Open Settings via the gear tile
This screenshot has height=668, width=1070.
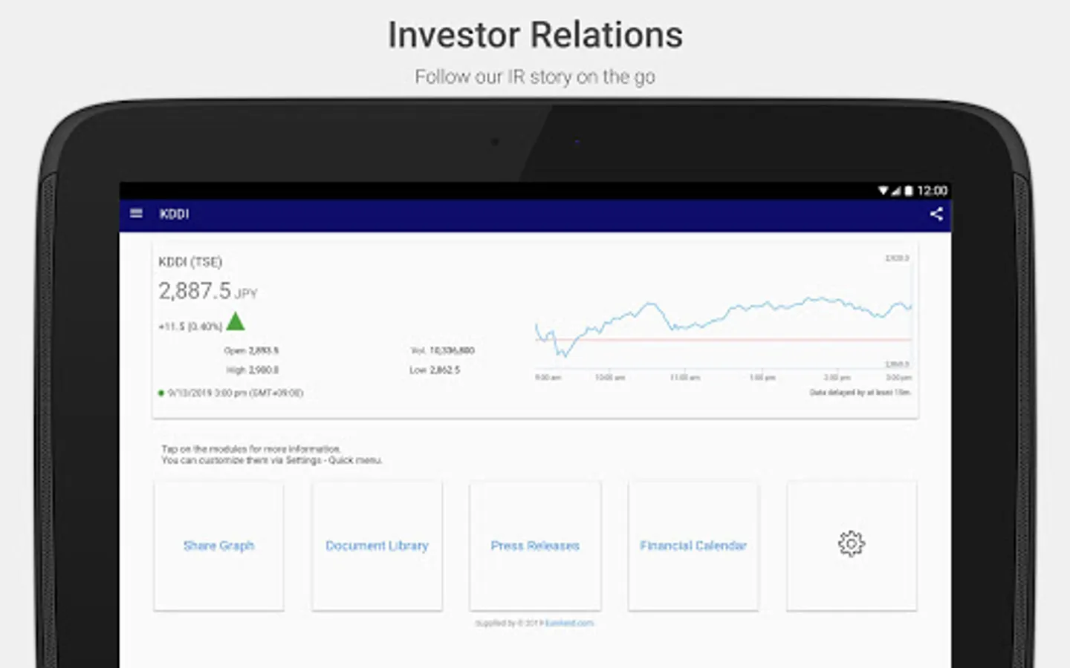click(852, 544)
